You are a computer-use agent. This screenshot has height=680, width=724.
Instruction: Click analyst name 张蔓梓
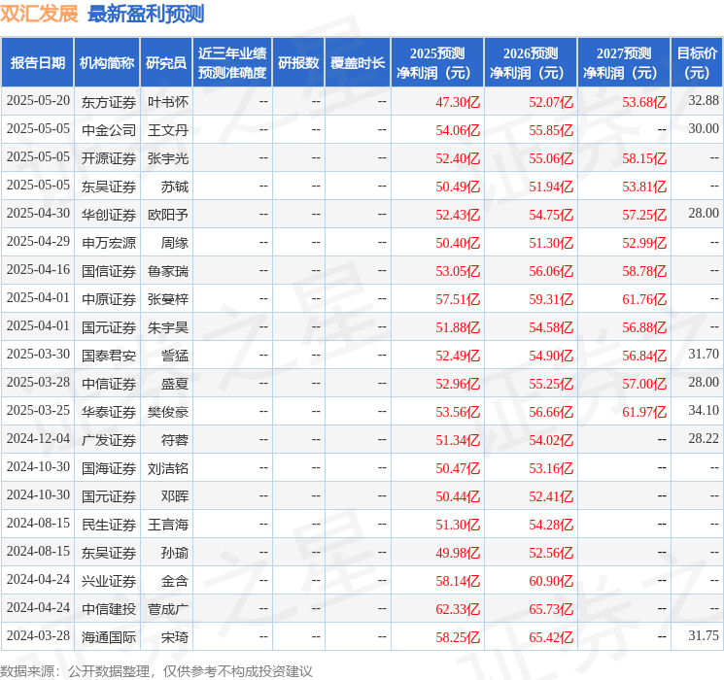pyautogui.click(x=167, y=299)
